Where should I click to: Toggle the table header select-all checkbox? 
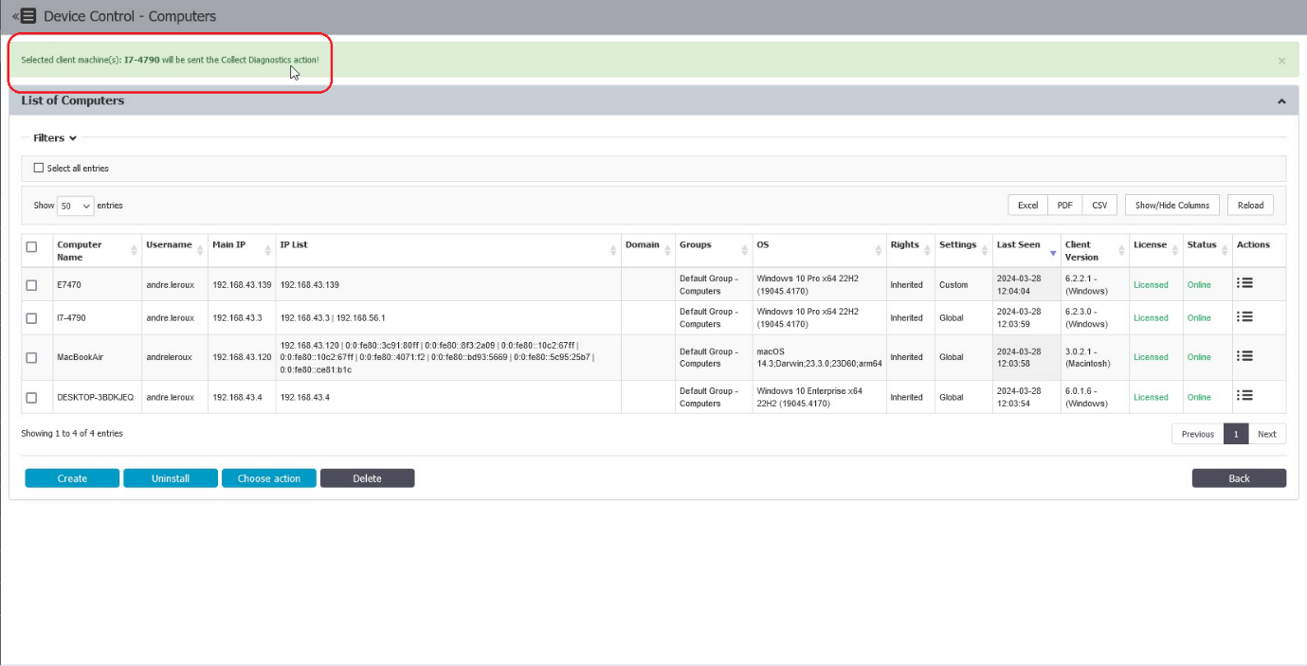pyautogui.click(x=31, y=246)
